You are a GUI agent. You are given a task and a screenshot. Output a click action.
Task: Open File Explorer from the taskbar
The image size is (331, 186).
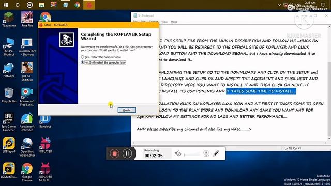pos(41,5)
